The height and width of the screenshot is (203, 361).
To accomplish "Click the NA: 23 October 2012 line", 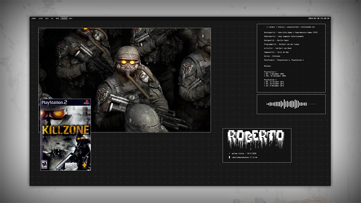I will click(274, 82).
